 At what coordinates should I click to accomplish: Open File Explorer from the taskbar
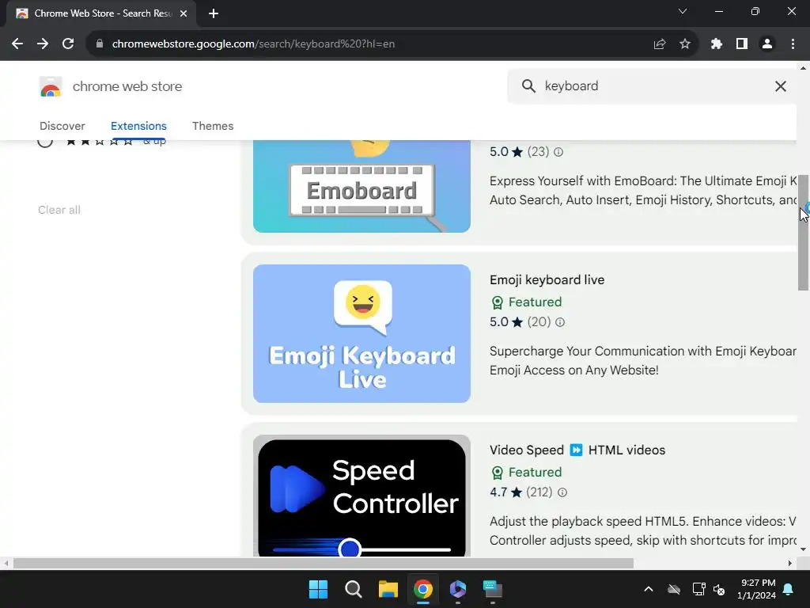point(388,589)
